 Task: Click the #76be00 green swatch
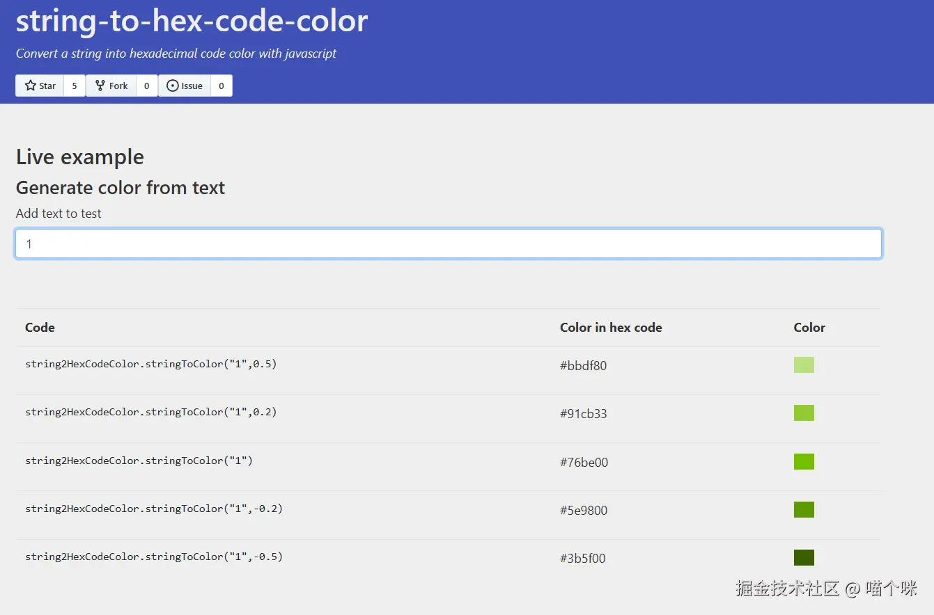tap(804, 462)
